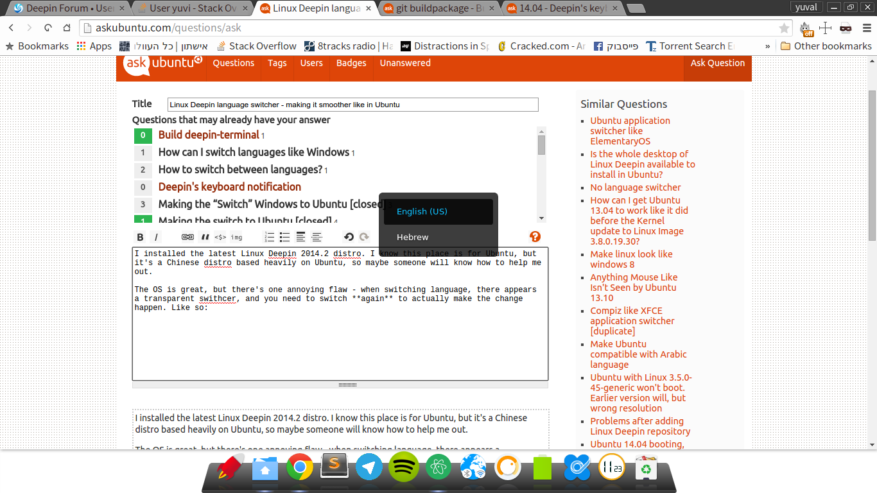Insert a horizontal rule in the editor
Viewport: 877px width, 493px height.
[x=317, y=237]
